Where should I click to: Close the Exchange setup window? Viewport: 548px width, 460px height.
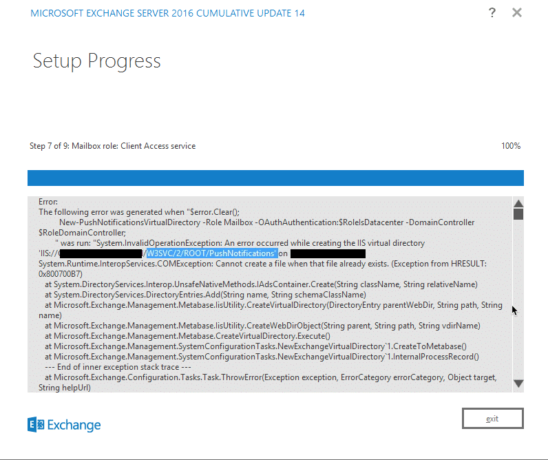pos(517,13)
